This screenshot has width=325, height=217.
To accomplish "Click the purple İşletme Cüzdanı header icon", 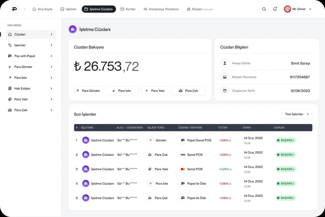I will coord(73,29).
